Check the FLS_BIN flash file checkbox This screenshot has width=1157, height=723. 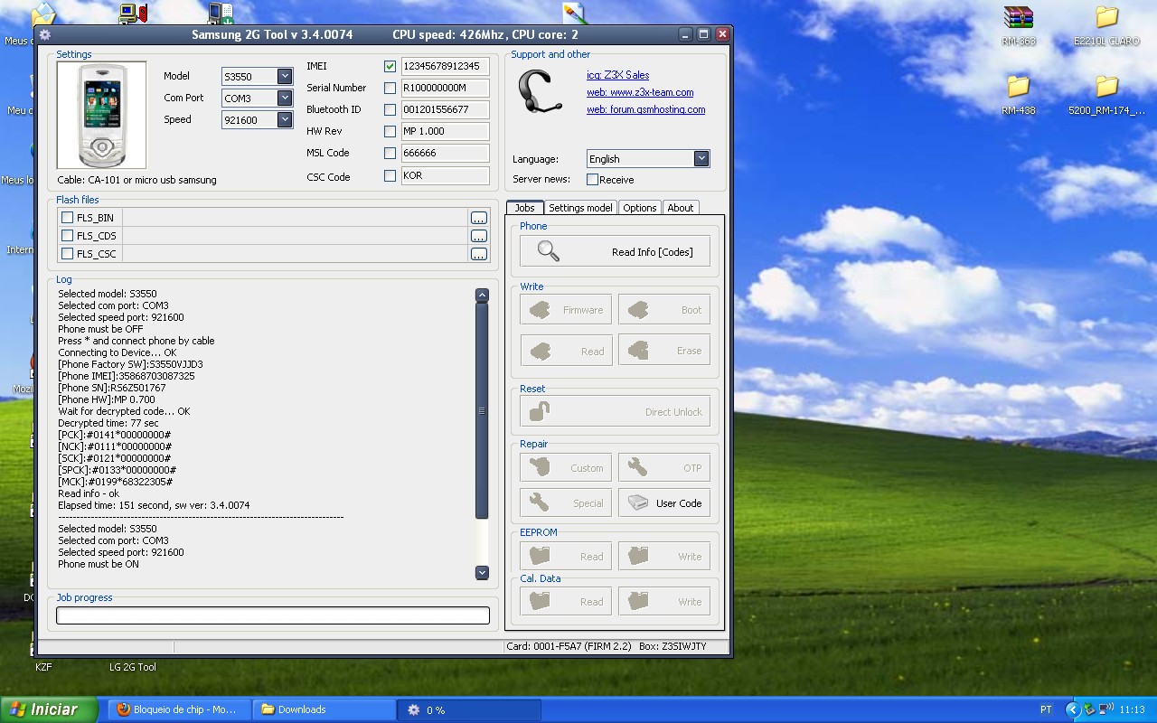(x=67, y=218)
